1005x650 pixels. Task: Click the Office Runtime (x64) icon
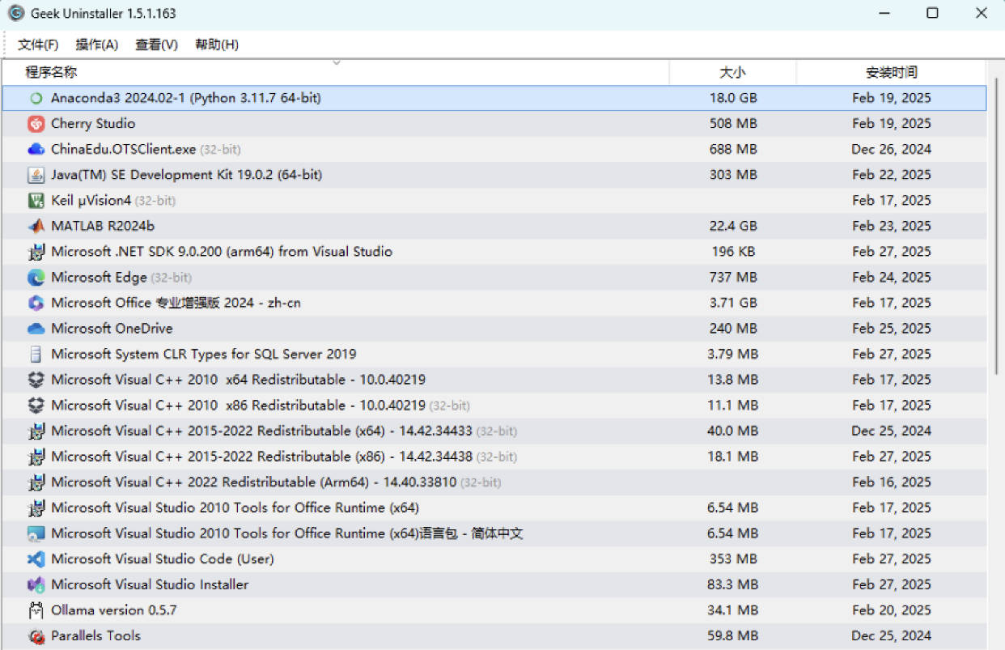point(36,508)
